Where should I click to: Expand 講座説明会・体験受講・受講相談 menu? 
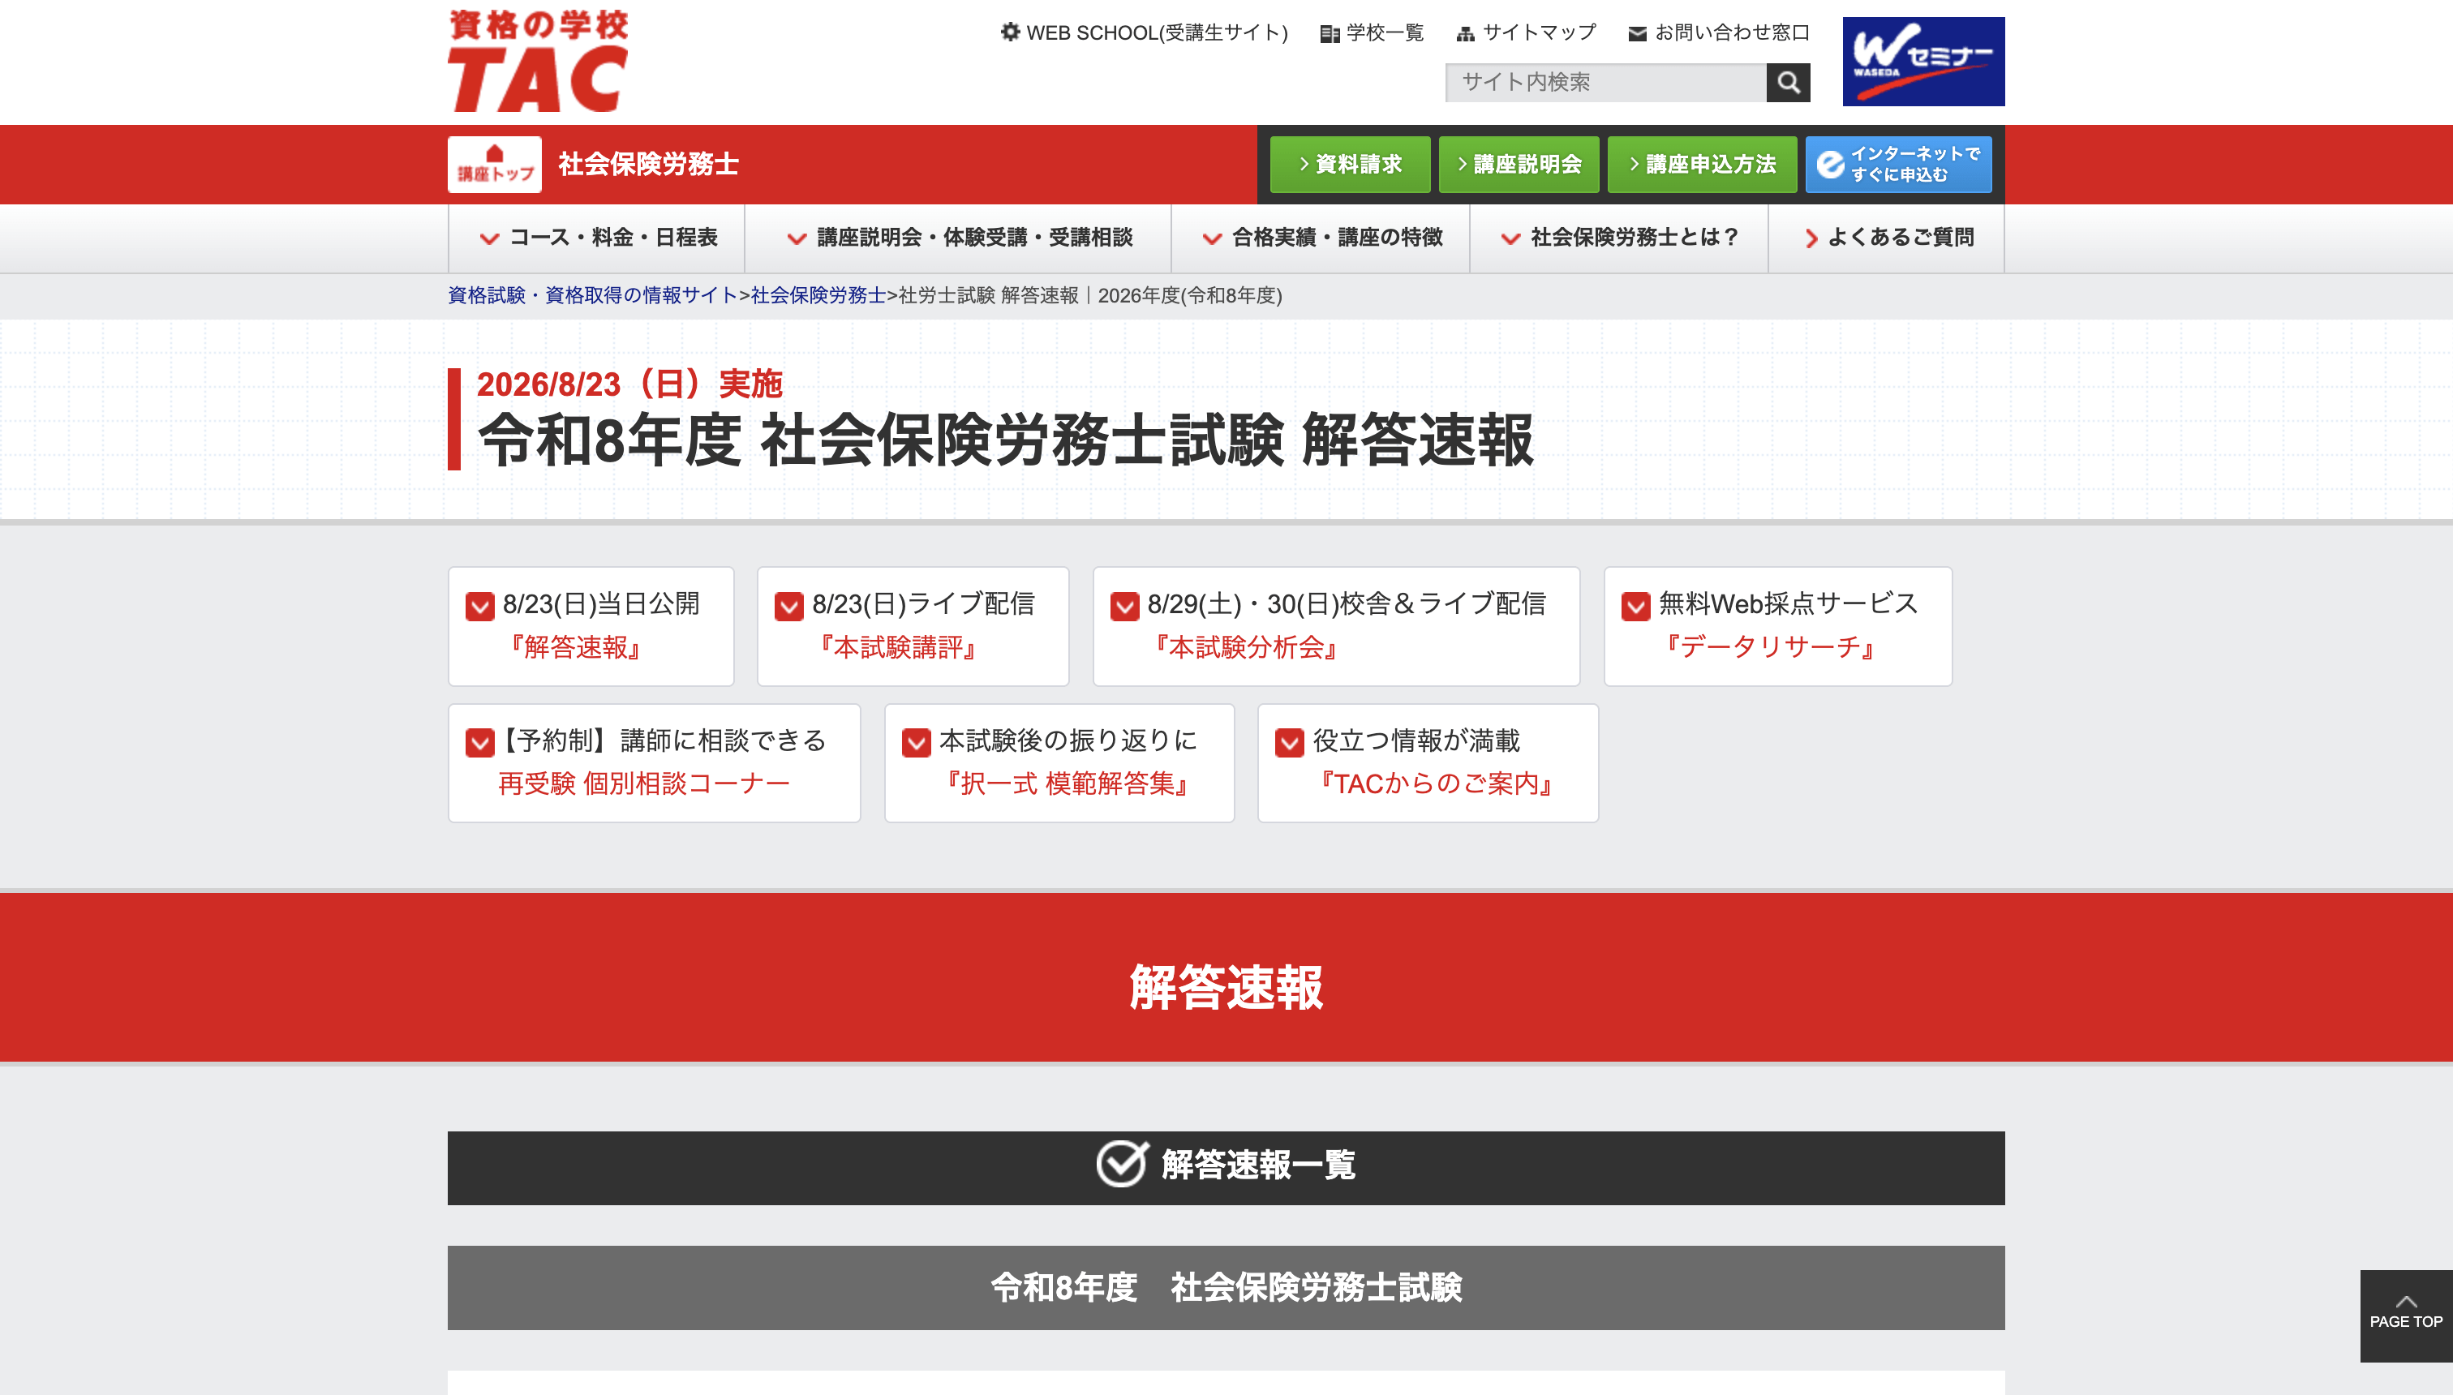(x=958, y=238)
